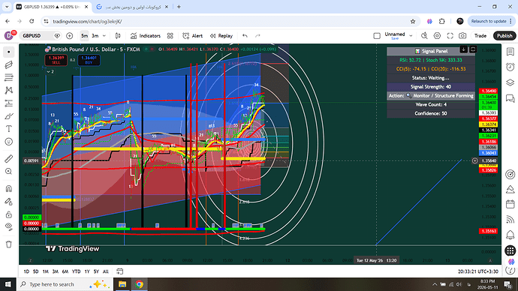Open the Trade panel
Screen dimensions: 518x291
(480, 36)
